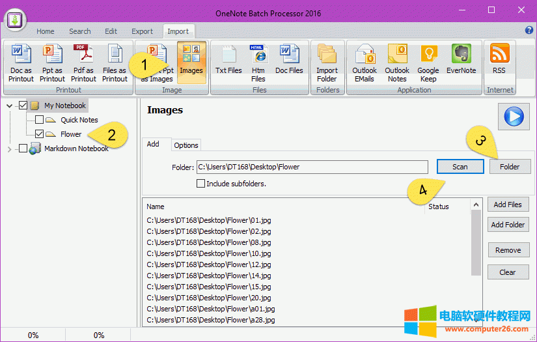Collapse the My Notebook tree node

pos(10,106)
